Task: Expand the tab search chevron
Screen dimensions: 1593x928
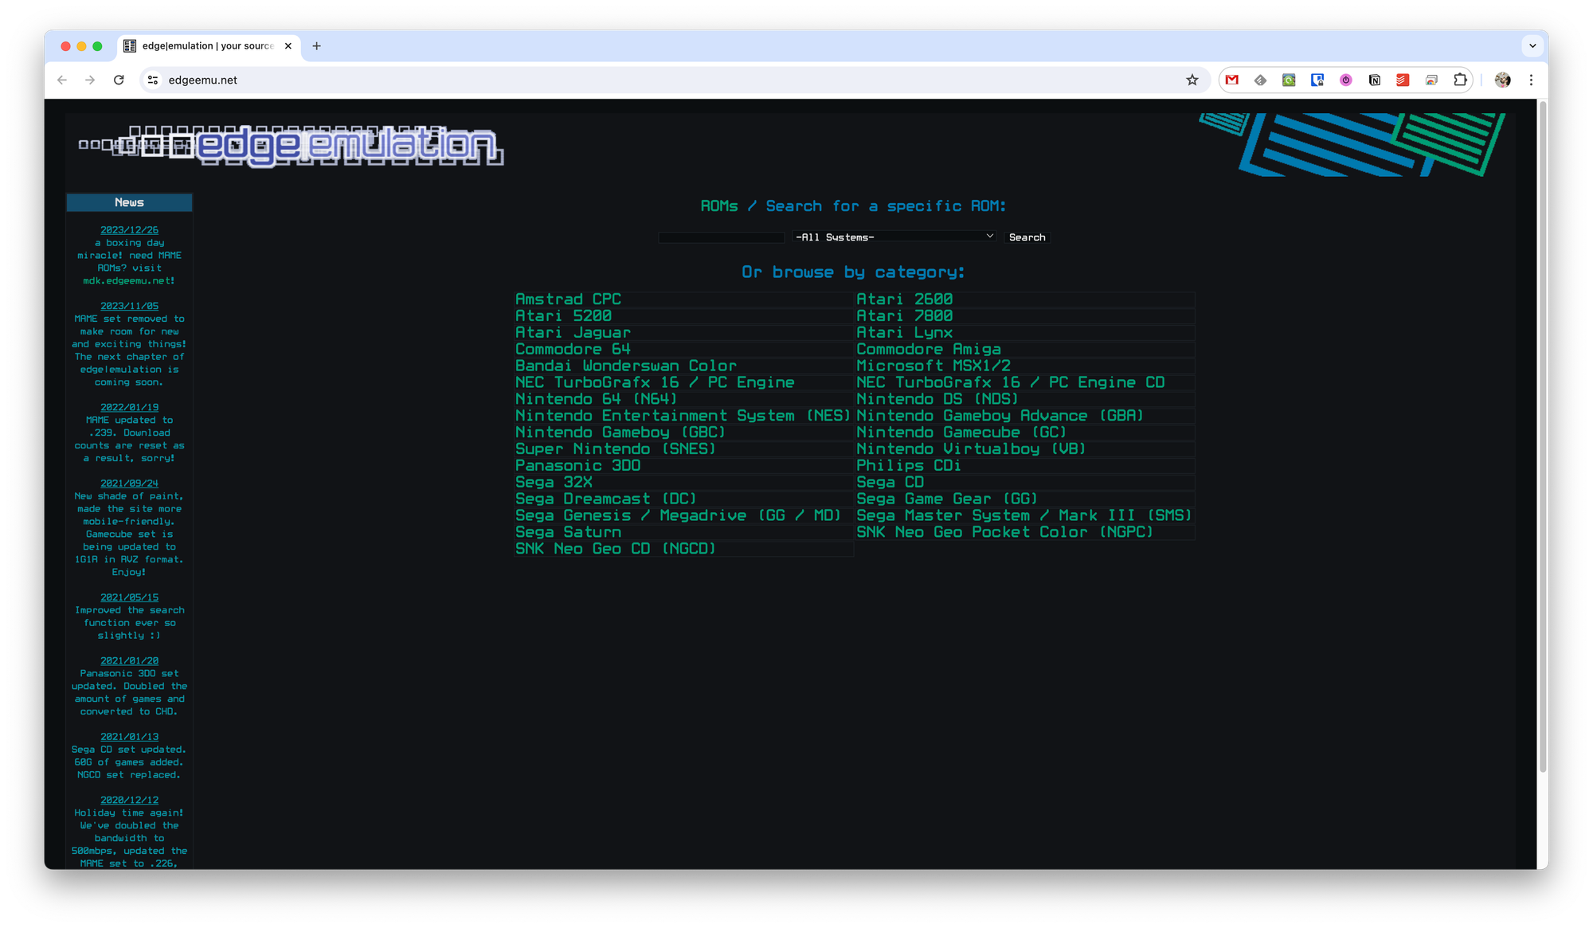Action: tap(1532, 46)
